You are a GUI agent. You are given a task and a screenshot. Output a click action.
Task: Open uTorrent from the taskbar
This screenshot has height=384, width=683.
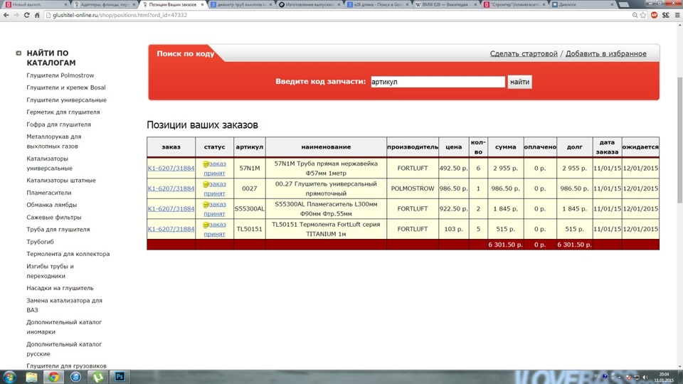coord(97,377)
